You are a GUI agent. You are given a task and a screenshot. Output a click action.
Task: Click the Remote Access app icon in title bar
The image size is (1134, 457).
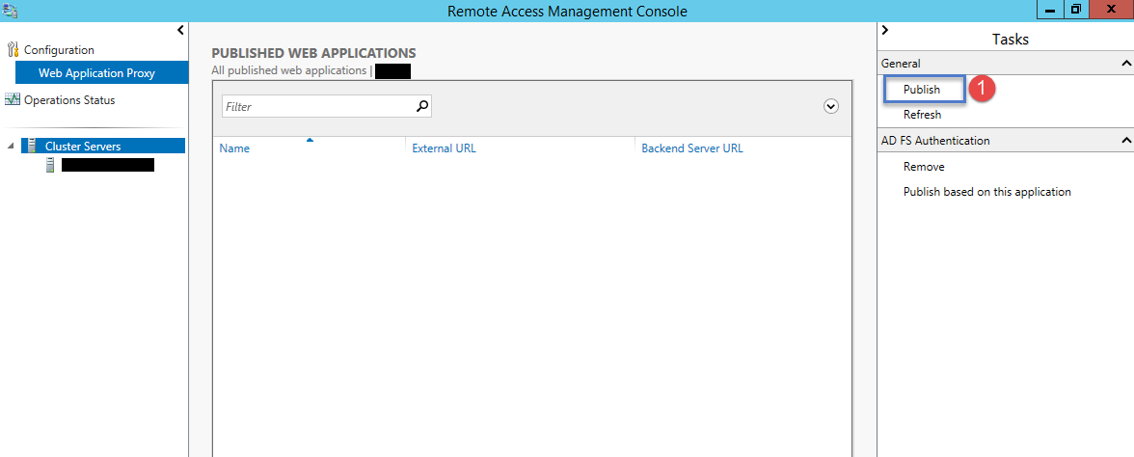click(10, 11)
